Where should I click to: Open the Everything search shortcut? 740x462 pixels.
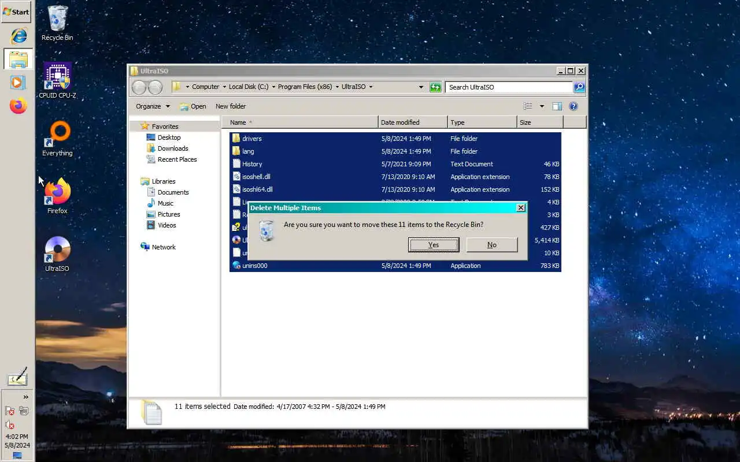pos(57,139)
